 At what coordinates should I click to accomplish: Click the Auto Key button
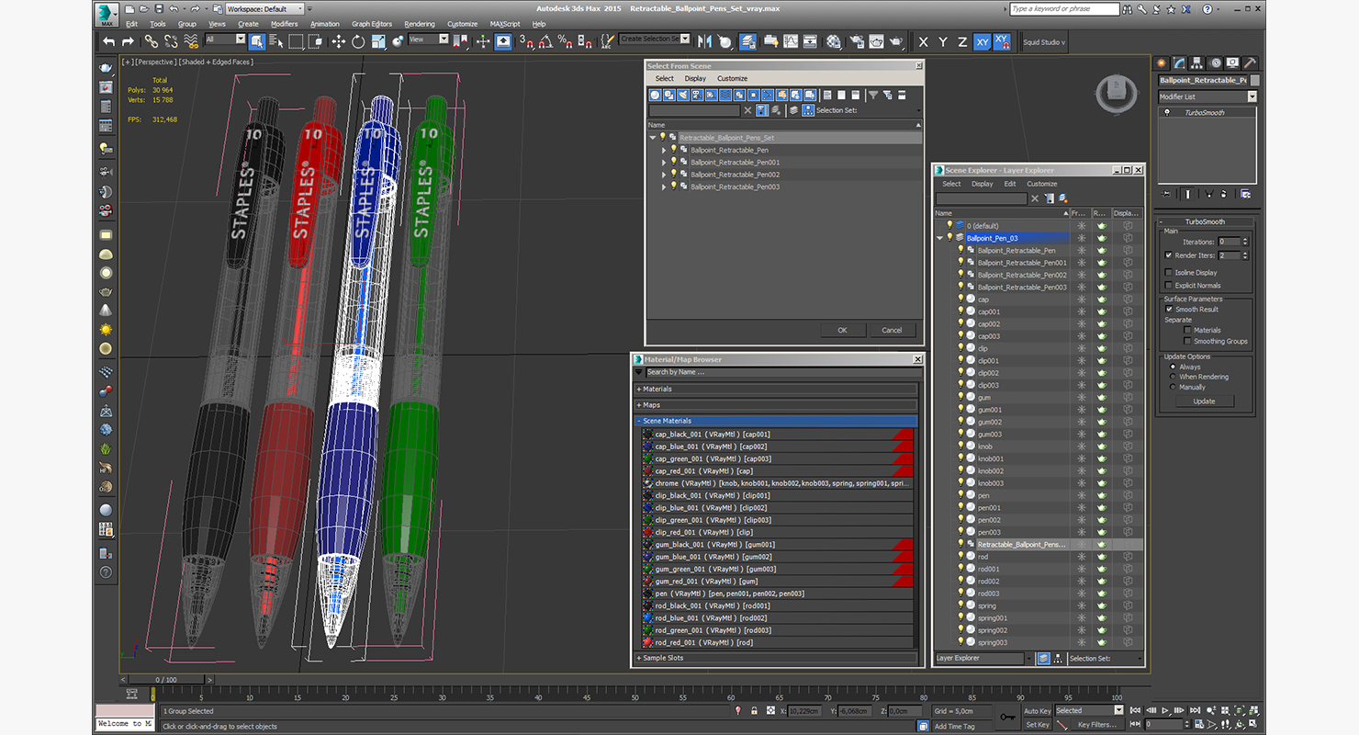[x=1037, y=711]
